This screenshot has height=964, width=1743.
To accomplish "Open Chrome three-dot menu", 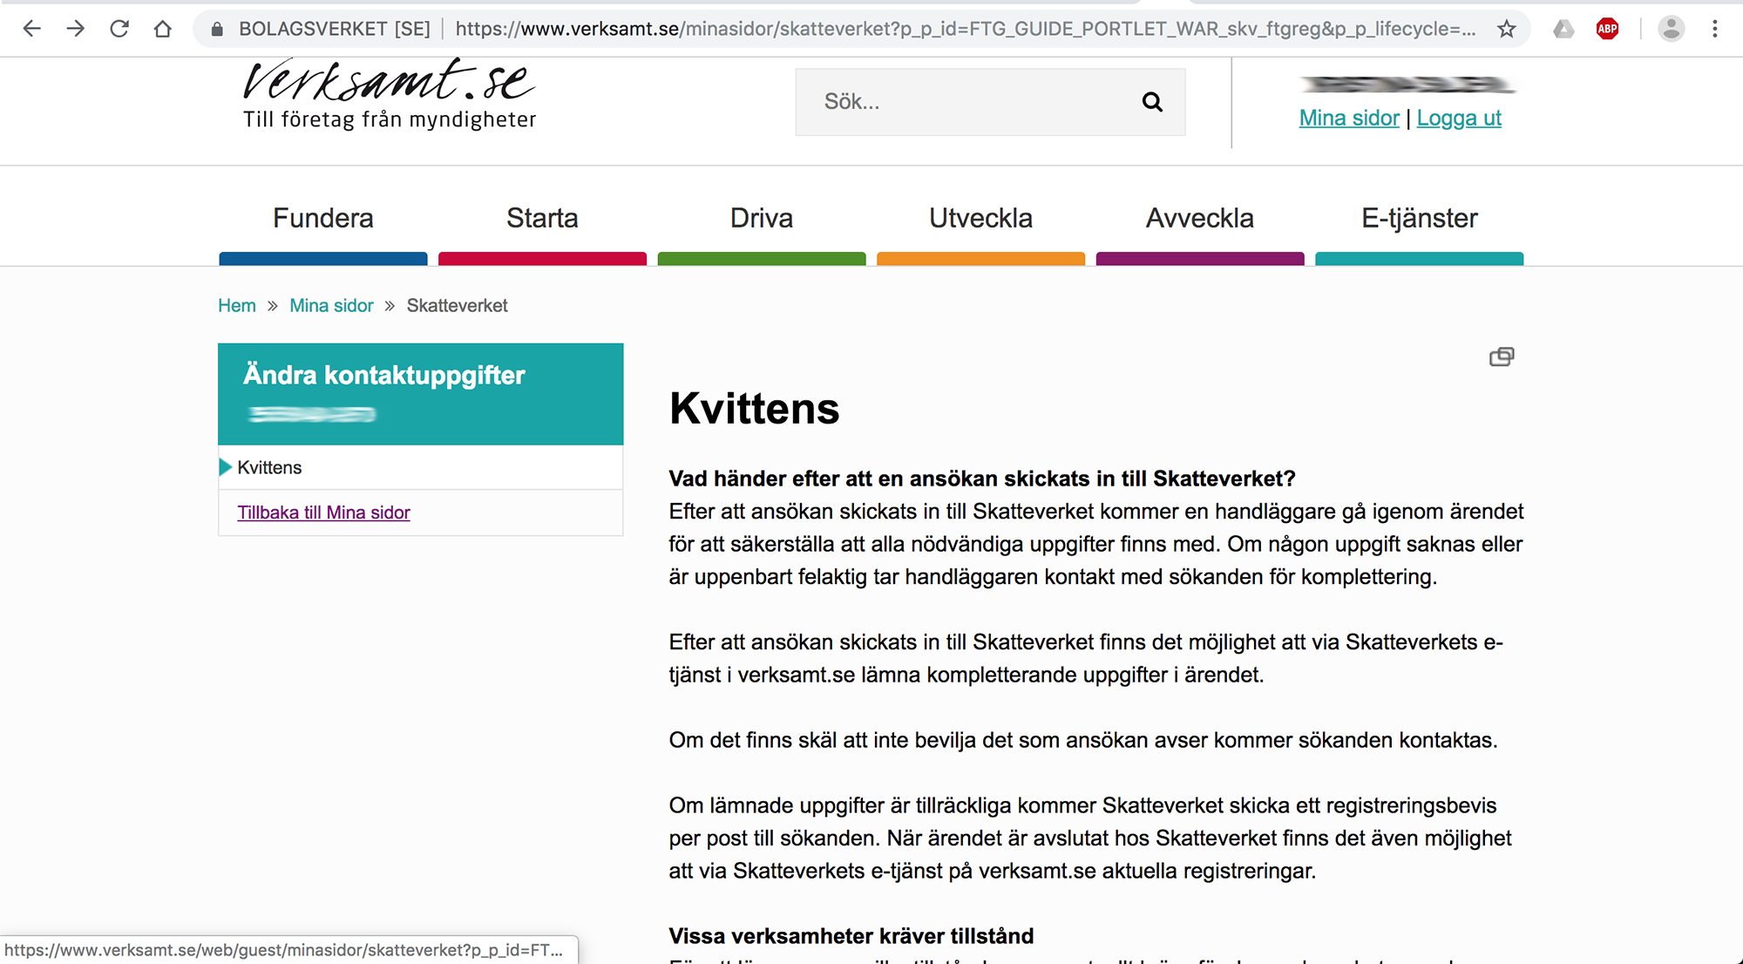I will 1714,29.
